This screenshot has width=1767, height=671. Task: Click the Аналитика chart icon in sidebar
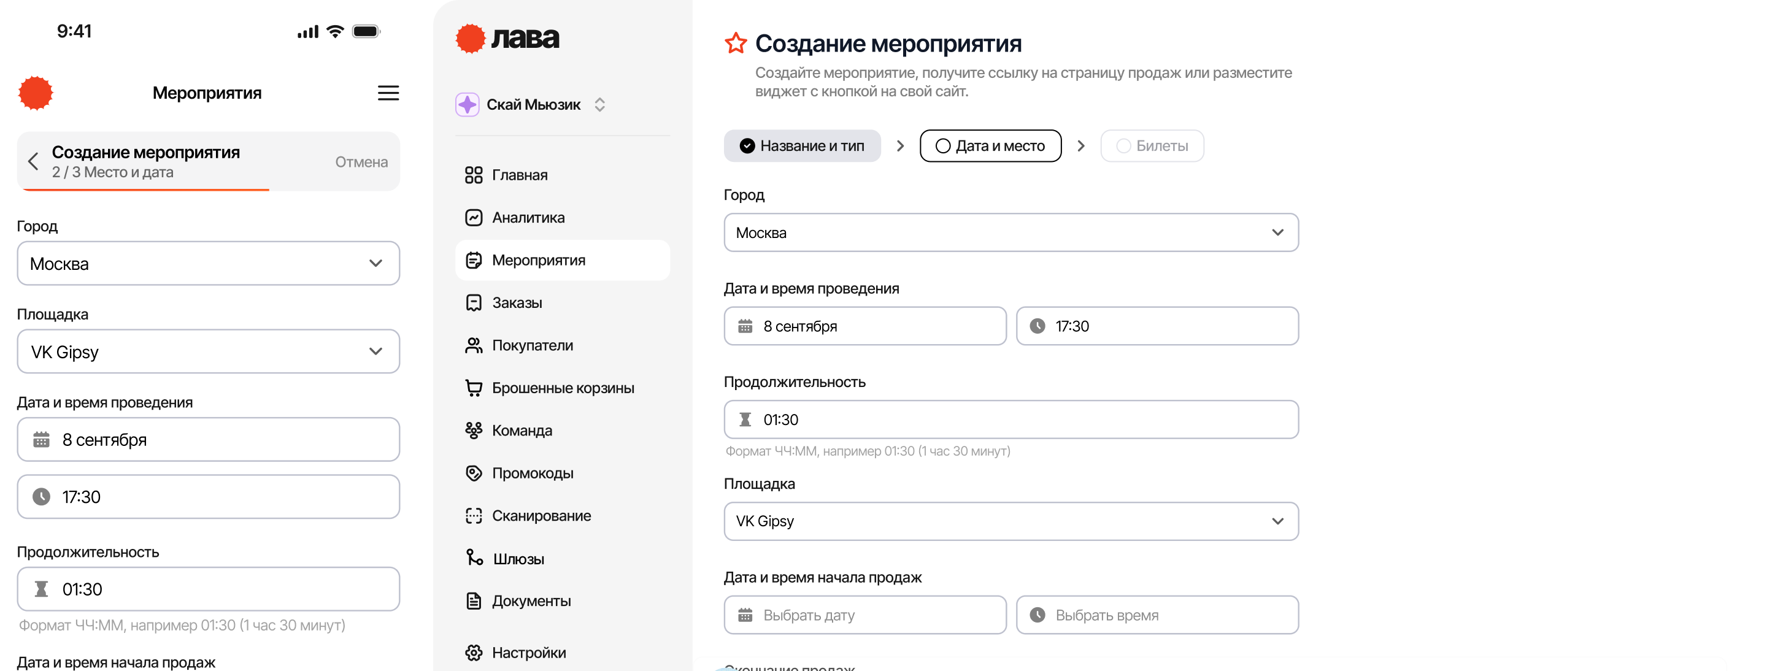473,217
